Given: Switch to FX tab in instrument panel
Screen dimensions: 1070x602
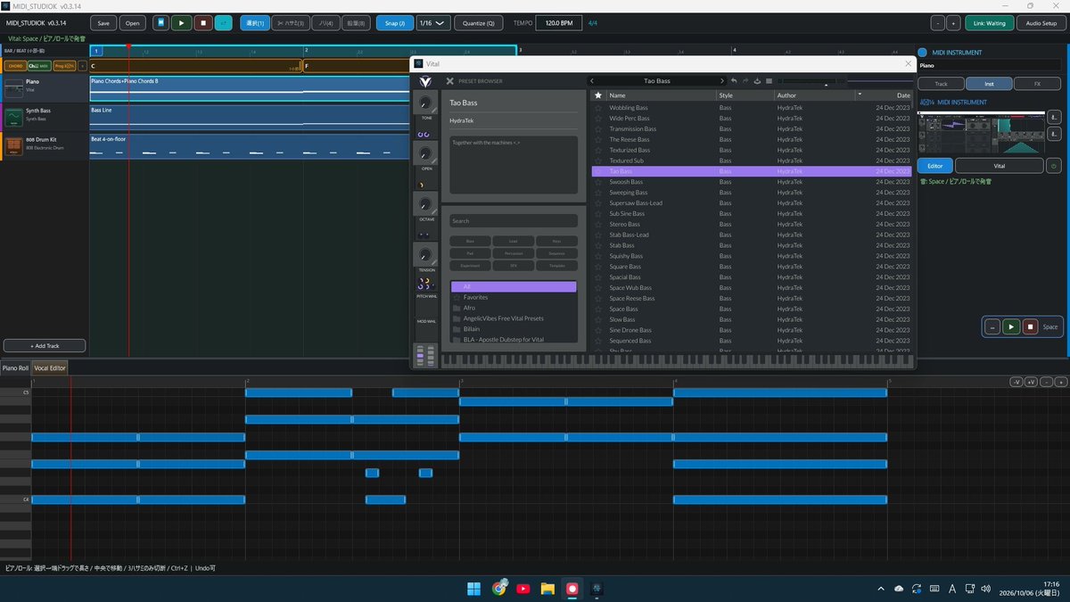Looking at the screenshot, I should click(1037, 84).
